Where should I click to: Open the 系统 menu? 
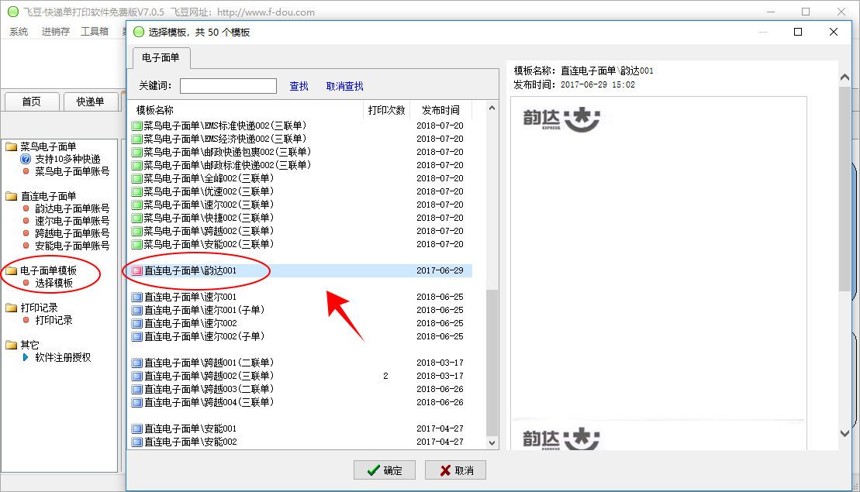pyautogui.click(x=19, y=32)
